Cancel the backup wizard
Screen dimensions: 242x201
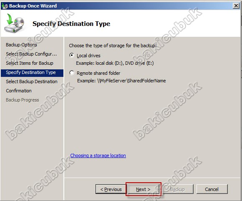point(212,189)
